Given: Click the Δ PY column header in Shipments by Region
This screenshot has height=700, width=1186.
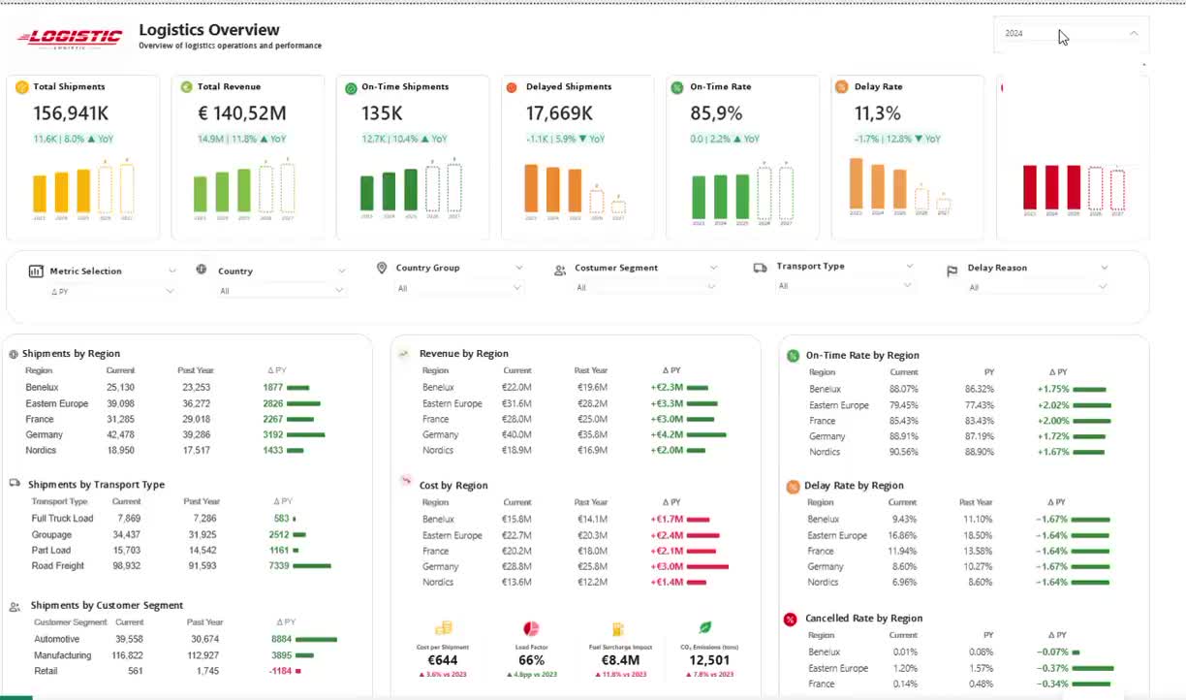Looking at the screenshot, I should (x=276, y=370).
